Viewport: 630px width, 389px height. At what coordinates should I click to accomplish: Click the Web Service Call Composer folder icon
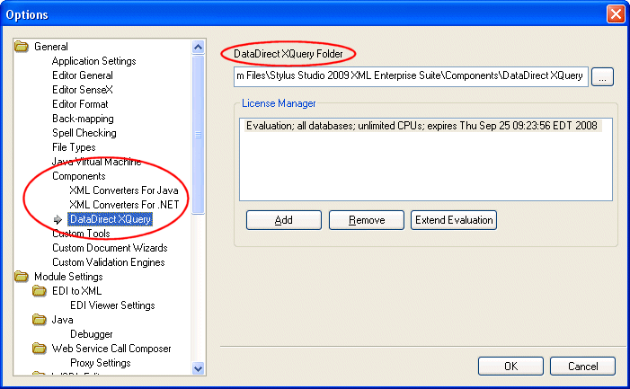(40, 349)
